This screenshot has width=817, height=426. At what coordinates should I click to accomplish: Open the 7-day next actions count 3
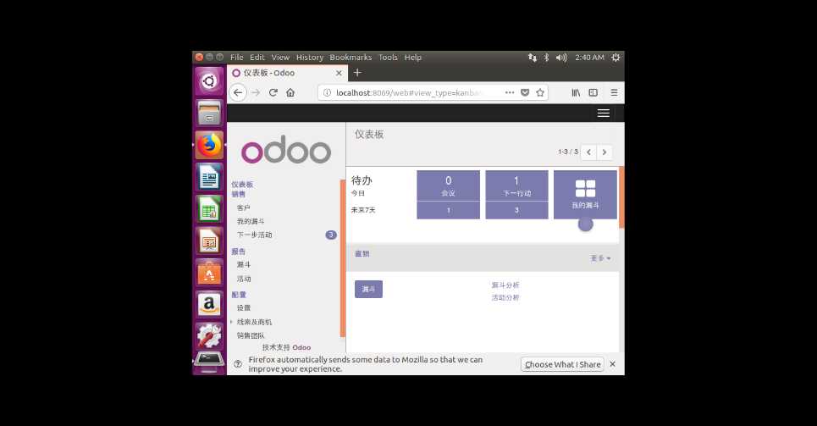coord(516,210)
